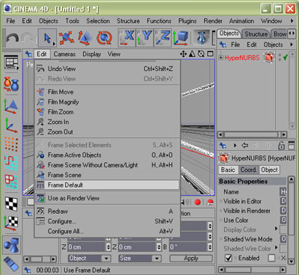Choose Frame Default from Edit menu
299x275 pixels.
tap(107, 185)
